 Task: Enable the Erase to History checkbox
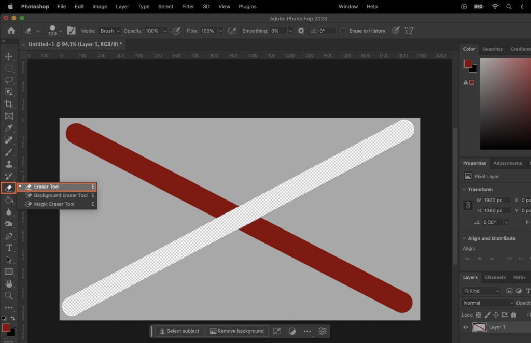[342, 31]
